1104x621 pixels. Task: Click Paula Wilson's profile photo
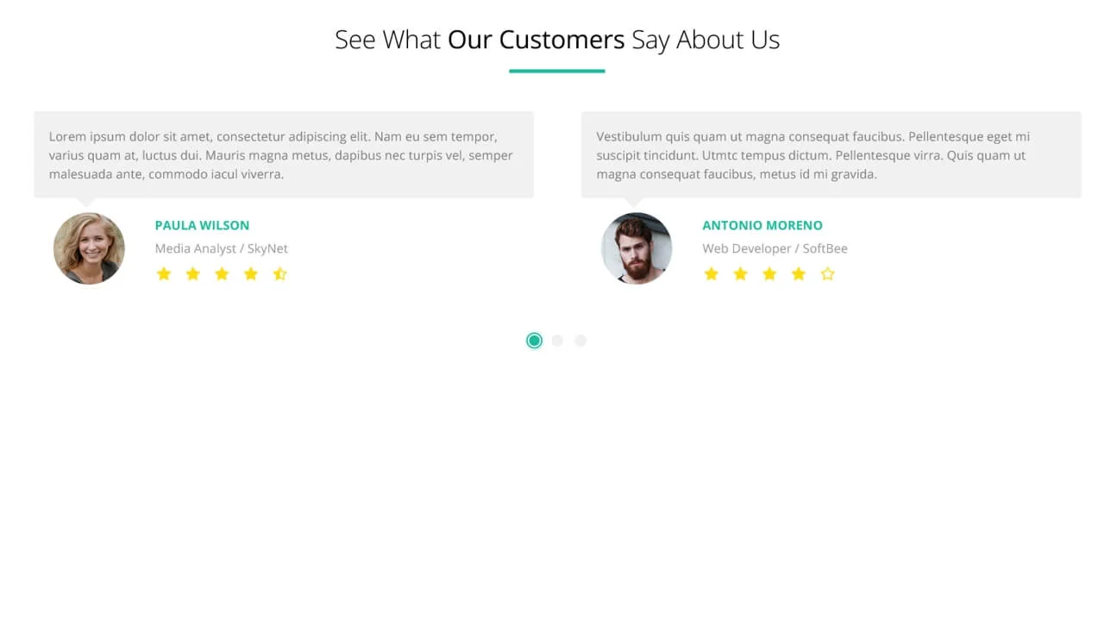point(89,248)
